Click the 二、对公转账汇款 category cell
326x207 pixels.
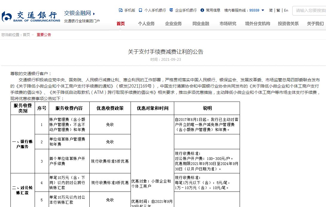pyautogui.click(x=23, y=190)
